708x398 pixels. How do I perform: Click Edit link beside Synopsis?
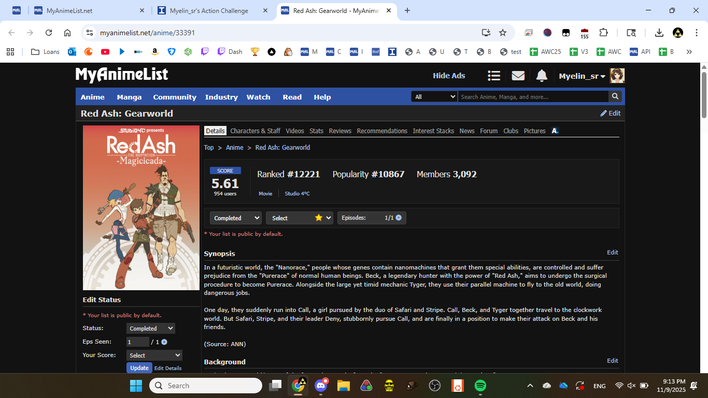click(613, 252)
